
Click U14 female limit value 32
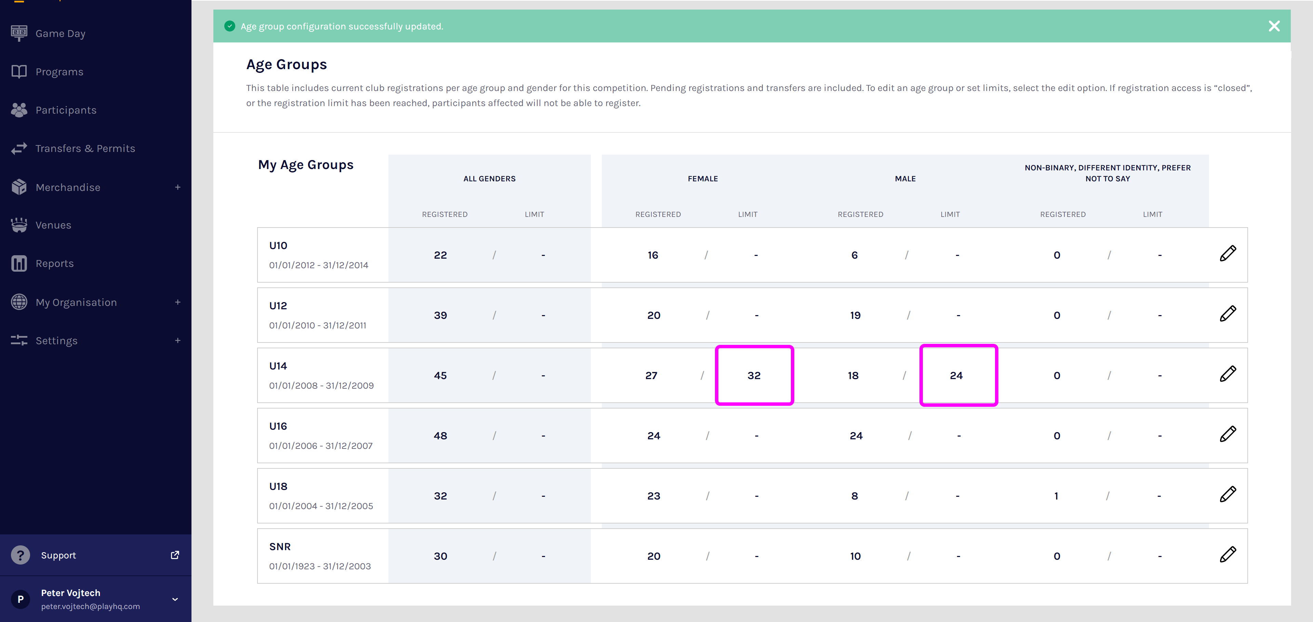pos(754,376)
